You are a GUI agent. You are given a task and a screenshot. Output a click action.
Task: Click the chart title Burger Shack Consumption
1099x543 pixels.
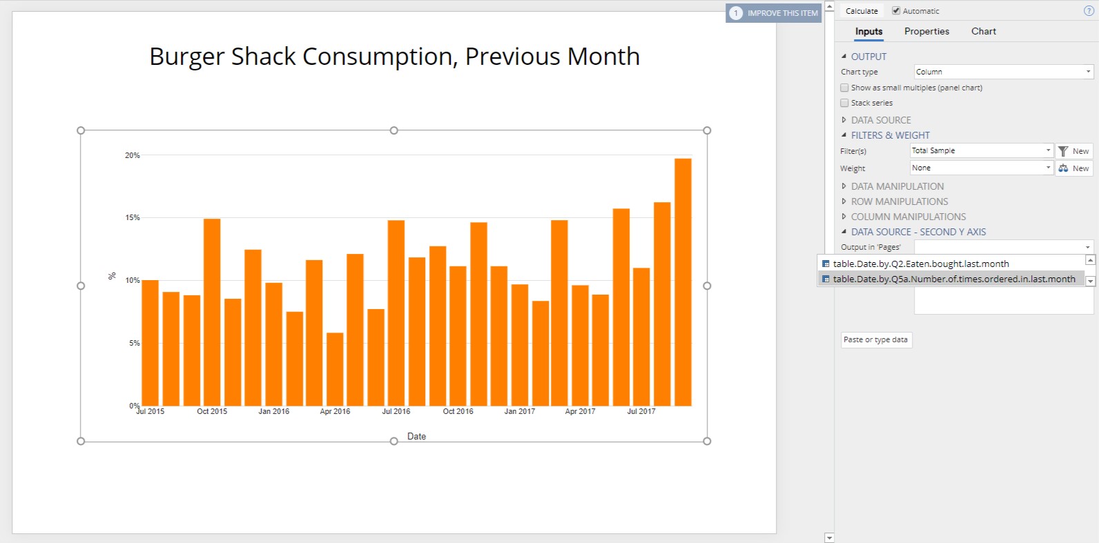(x=394, y=57)
